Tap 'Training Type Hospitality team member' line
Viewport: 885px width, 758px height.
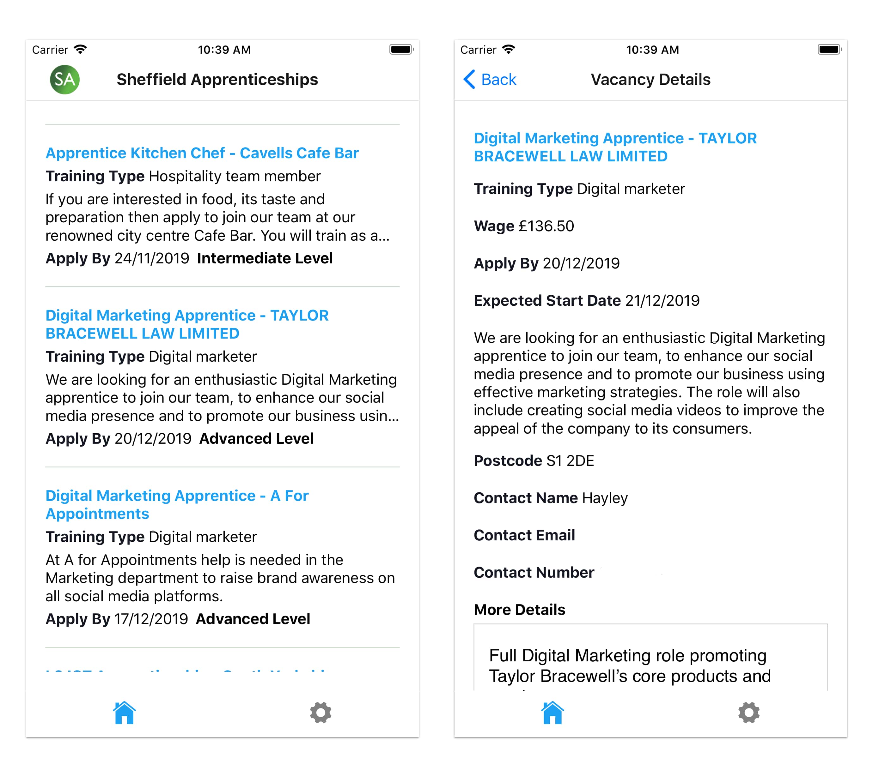pyautogui.click(x=183, y=176)
